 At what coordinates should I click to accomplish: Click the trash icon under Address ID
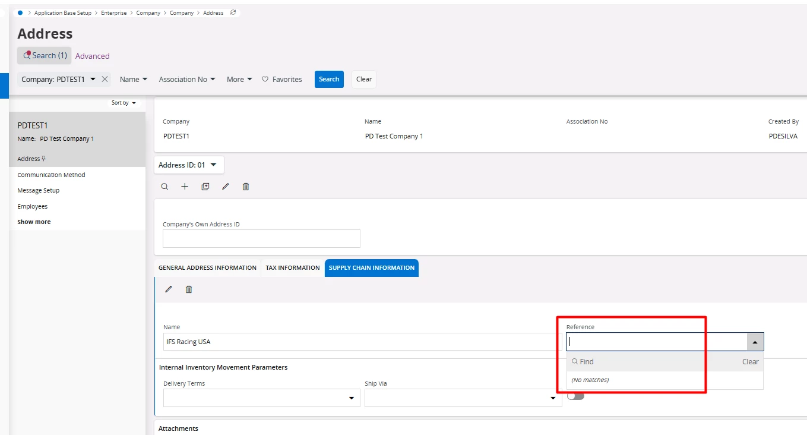[246, 187]
